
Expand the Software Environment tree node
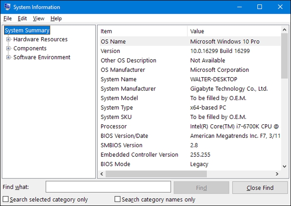coord(8,58)
